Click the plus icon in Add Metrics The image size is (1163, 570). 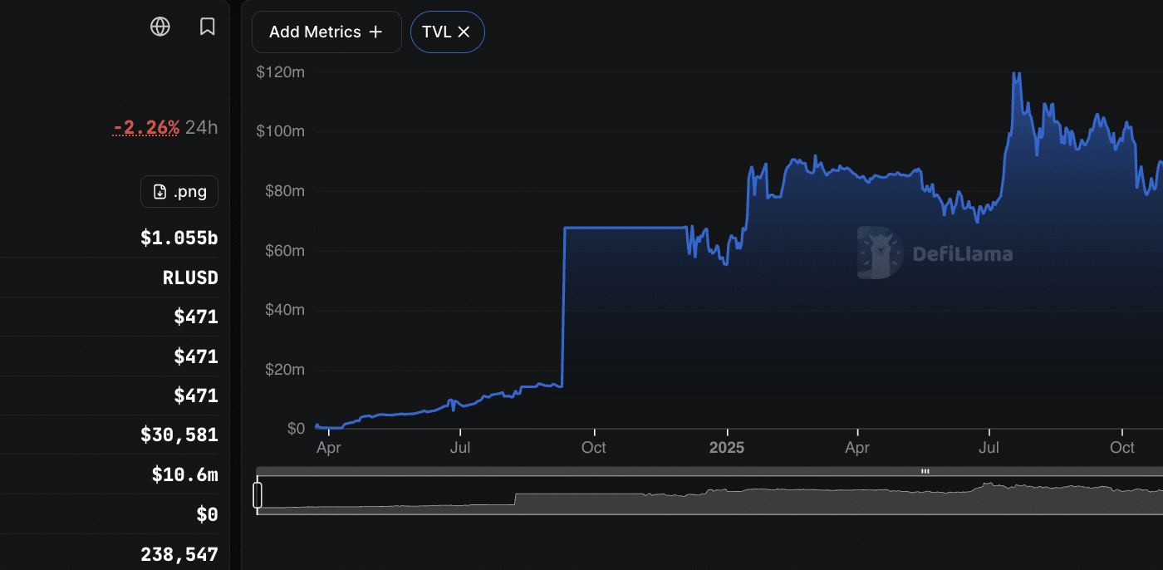[375, 32]
